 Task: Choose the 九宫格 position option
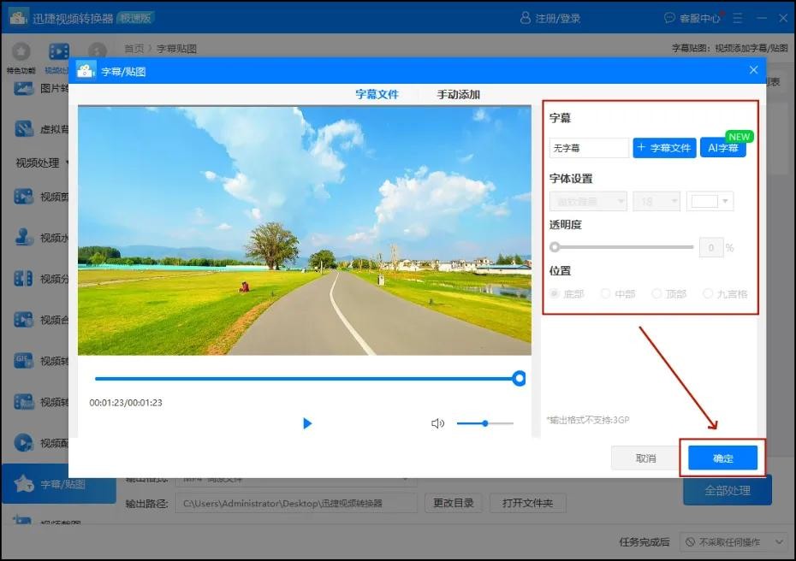coord(708,294)
